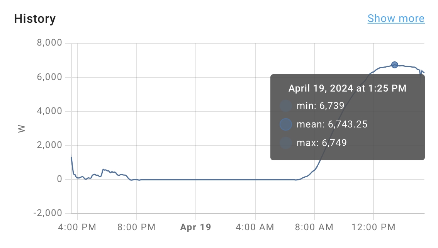The height and width of the screenshot is (248, 438).
Task: Click the 4:00 PM time axis label
Action: click(x=77, y=227)
